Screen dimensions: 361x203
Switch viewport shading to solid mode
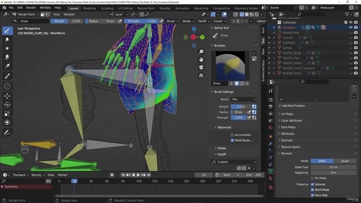coord(246,14)
